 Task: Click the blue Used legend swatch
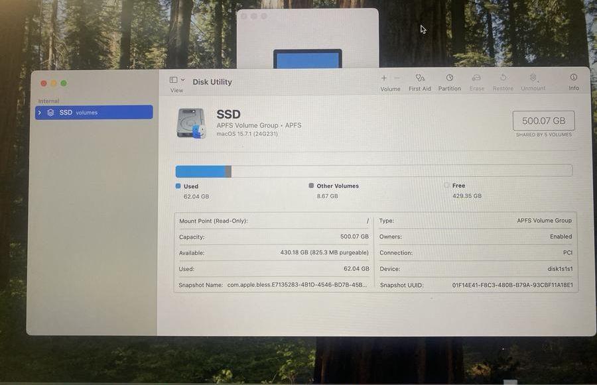coord(178,186)
